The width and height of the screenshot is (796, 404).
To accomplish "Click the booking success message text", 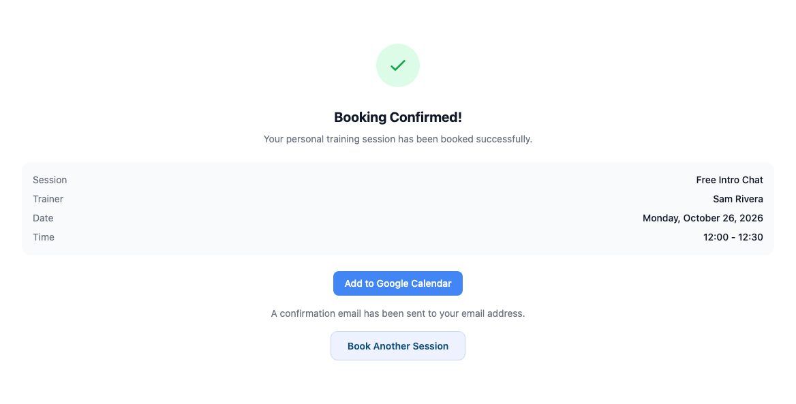I will 398,139.
